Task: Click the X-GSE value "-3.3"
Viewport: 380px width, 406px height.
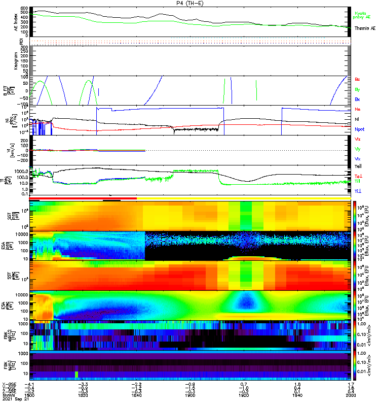Action: (83, 384)
